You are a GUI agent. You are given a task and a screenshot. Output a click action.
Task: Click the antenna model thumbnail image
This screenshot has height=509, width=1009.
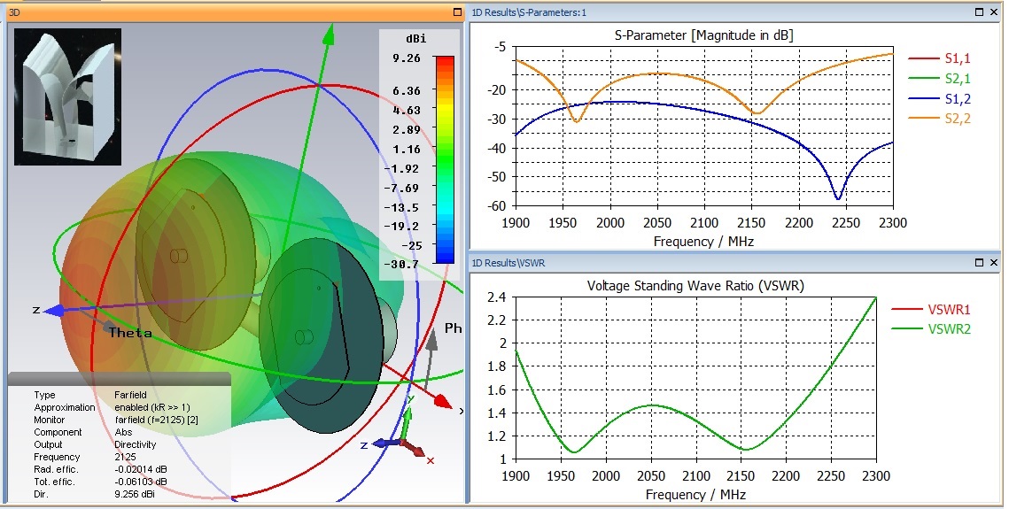click(67, 96)
